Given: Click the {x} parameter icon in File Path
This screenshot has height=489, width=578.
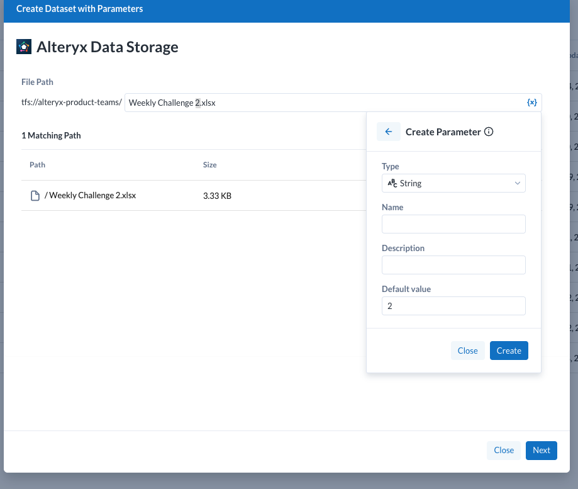Looking at the screenshot, I should (x=531, y=103).
